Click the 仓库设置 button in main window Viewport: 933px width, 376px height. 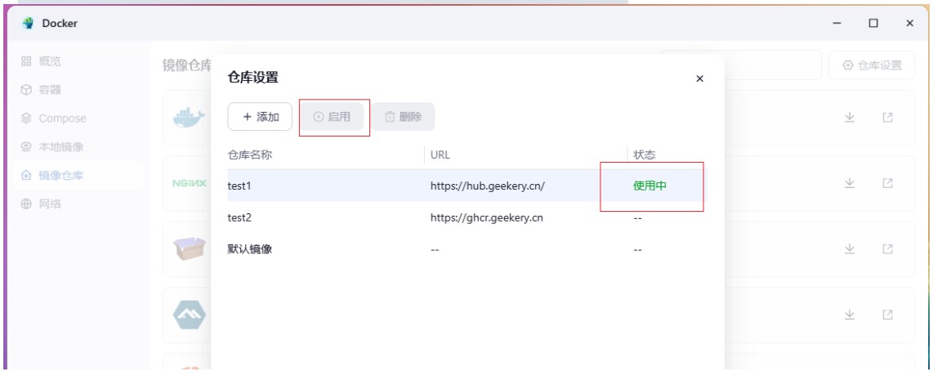click(x=872, y=65)
